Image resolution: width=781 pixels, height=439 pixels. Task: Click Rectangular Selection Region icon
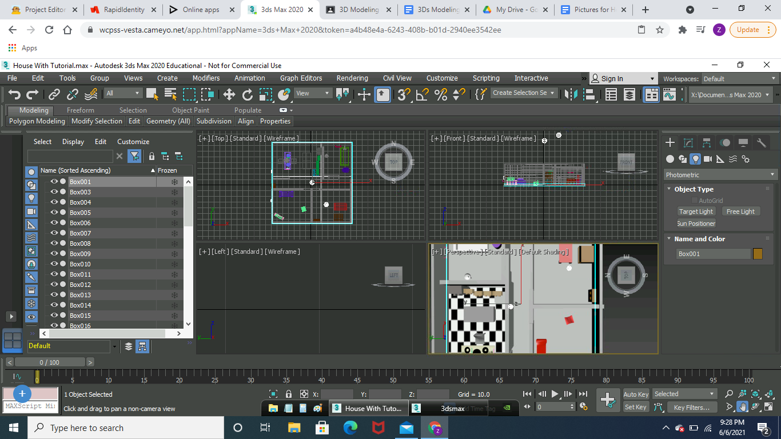189,94
